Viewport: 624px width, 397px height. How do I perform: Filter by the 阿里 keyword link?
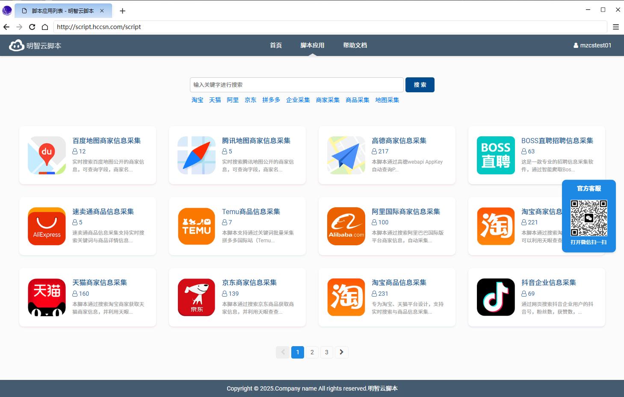pyautogui.click(x=233, y=100)
